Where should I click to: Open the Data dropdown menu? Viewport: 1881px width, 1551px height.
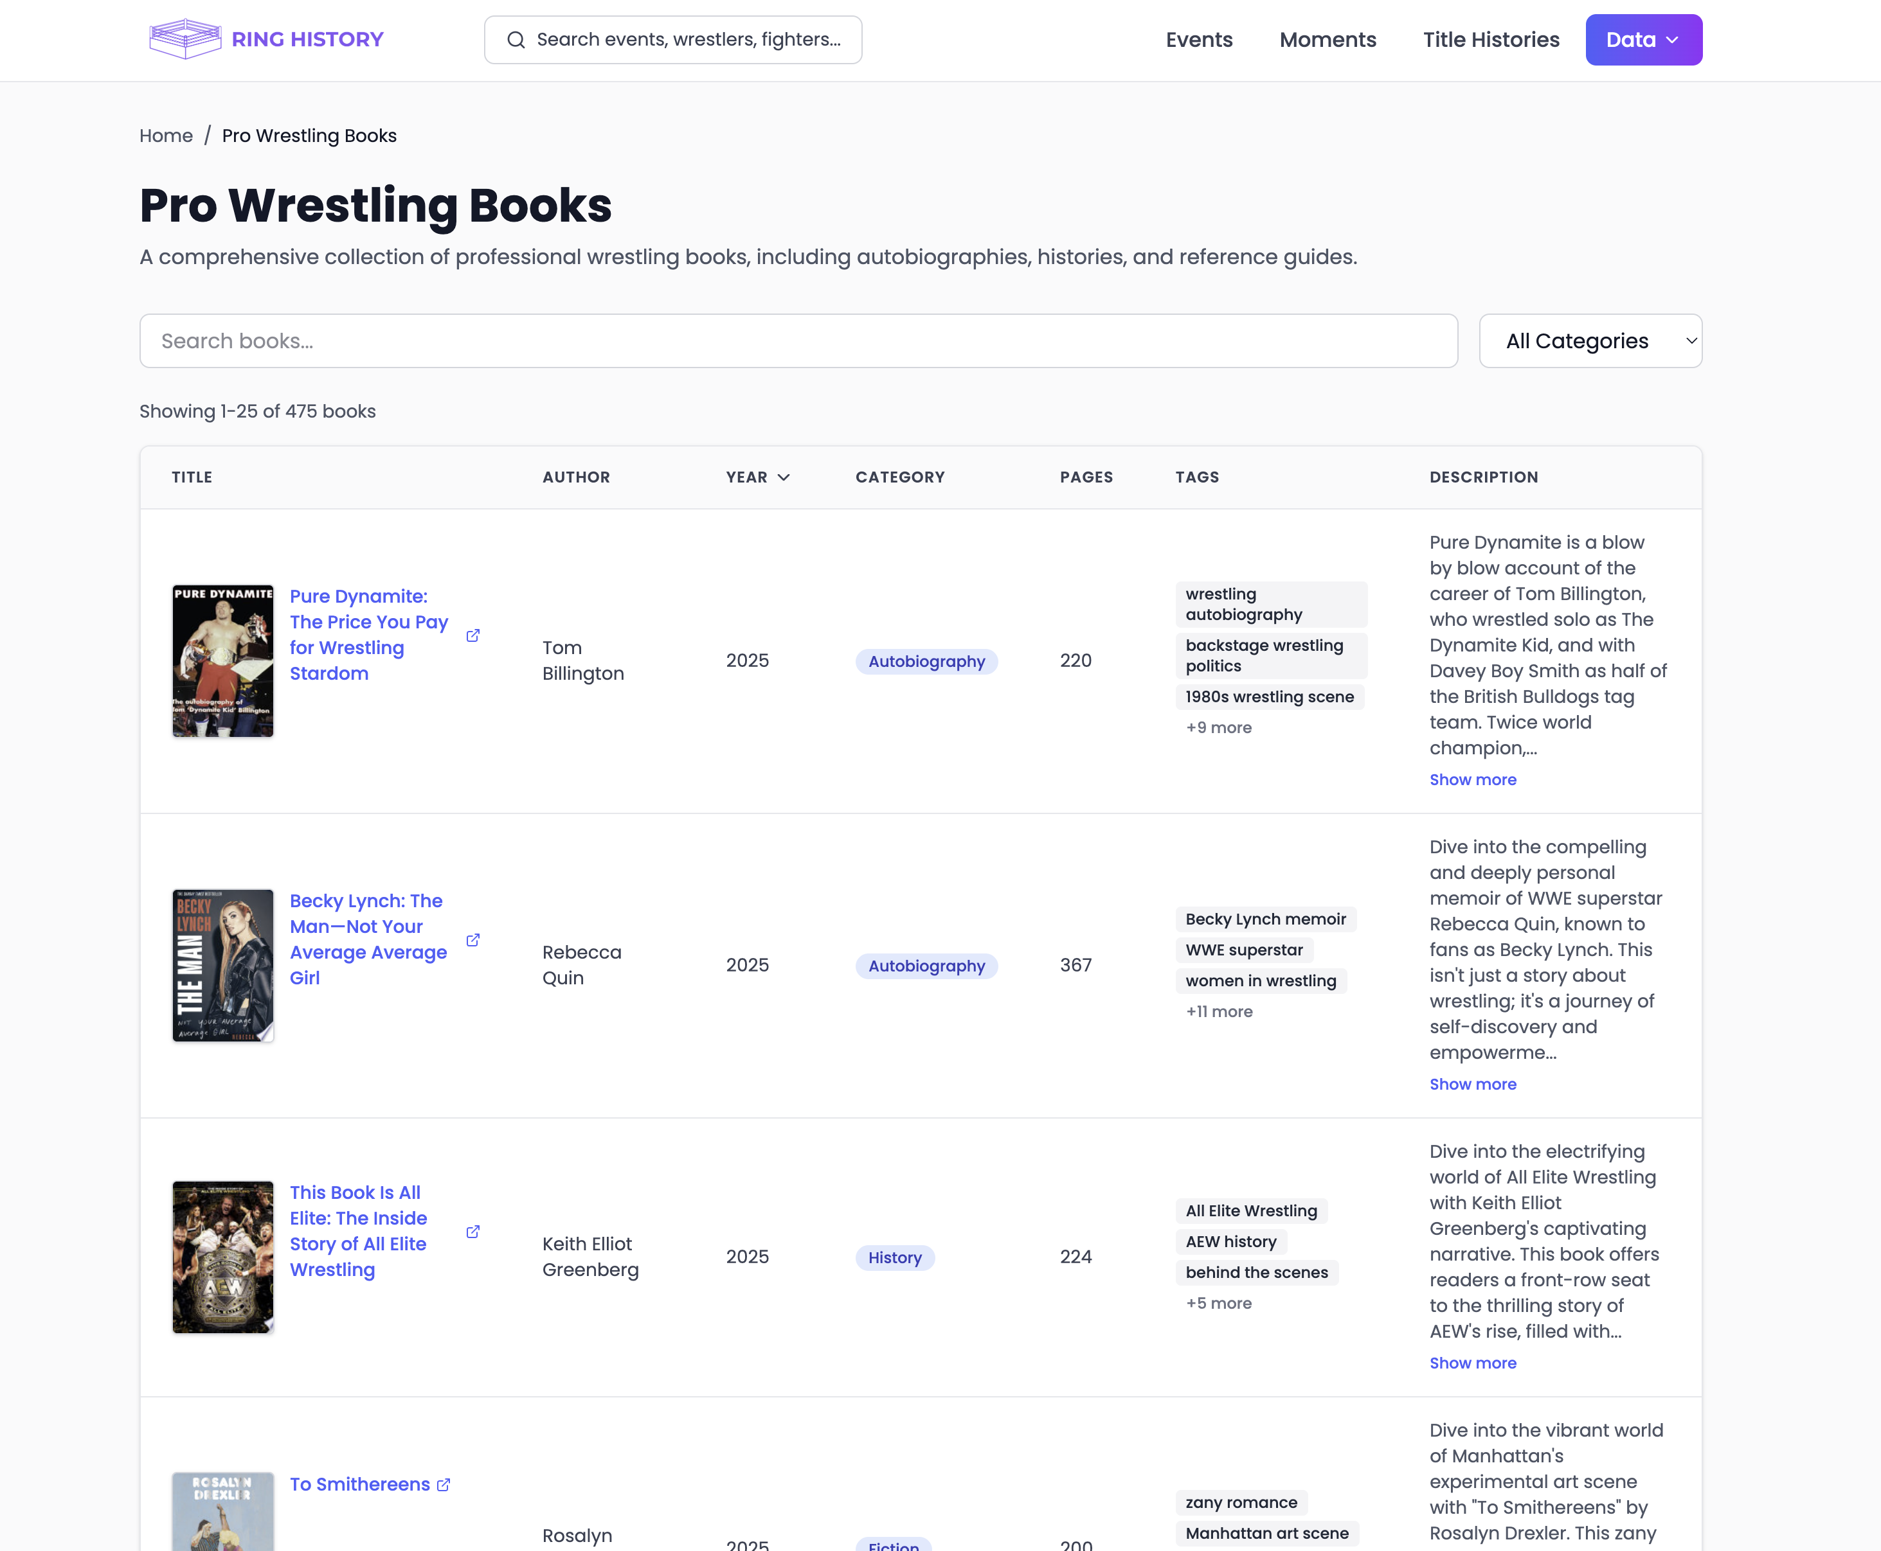coord(1643,39)
